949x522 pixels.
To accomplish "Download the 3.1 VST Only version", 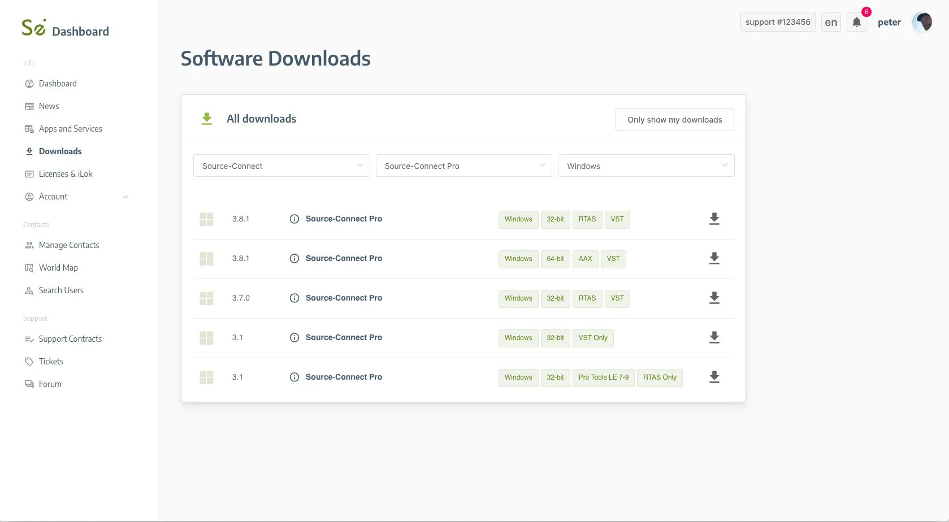I will pyautogui.click(x=714, y=338).
